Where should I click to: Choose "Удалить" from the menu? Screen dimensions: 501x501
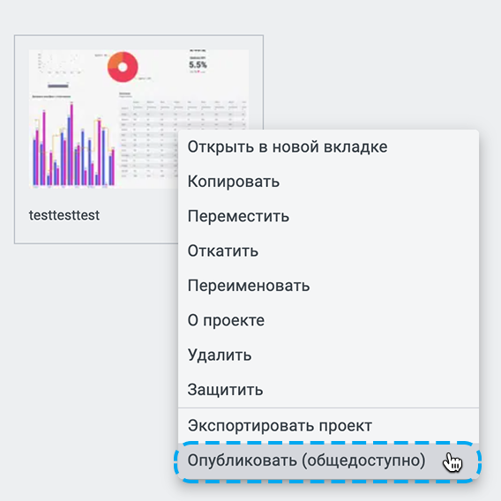(x=328, y=355)
